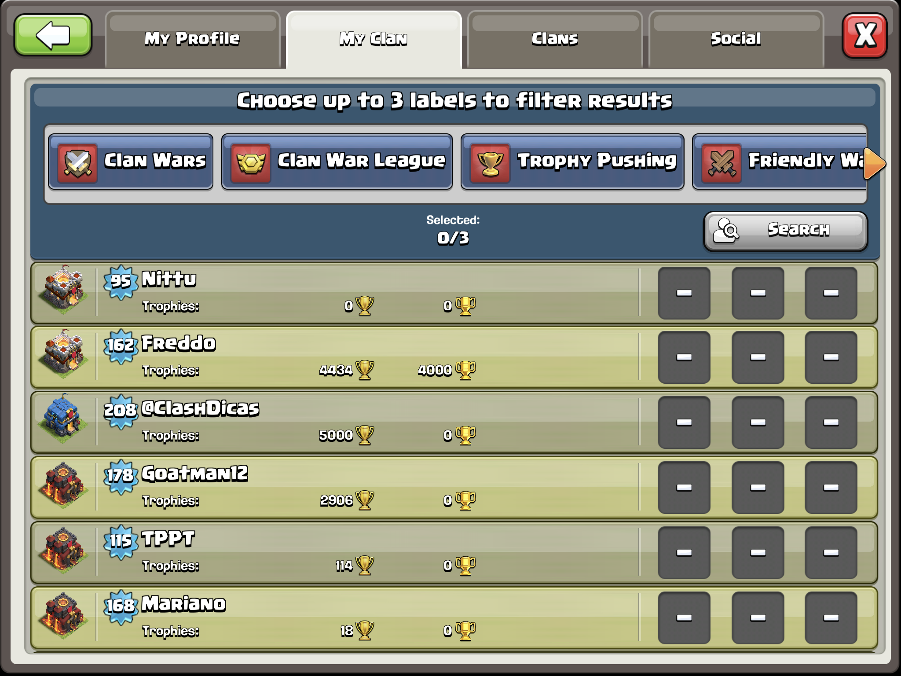Toggle the Clan Wars label filter
The image size is (901, 676).
131,162
